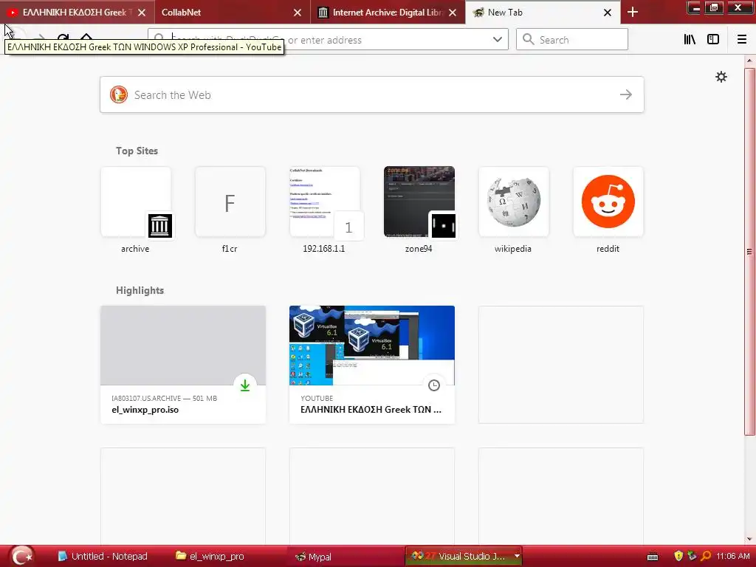Image resolution: width=756 pixels, height=567 pixels.
Task: Click the YouTube VirtualBox highlight thumbnail
Action: [372, 346]
